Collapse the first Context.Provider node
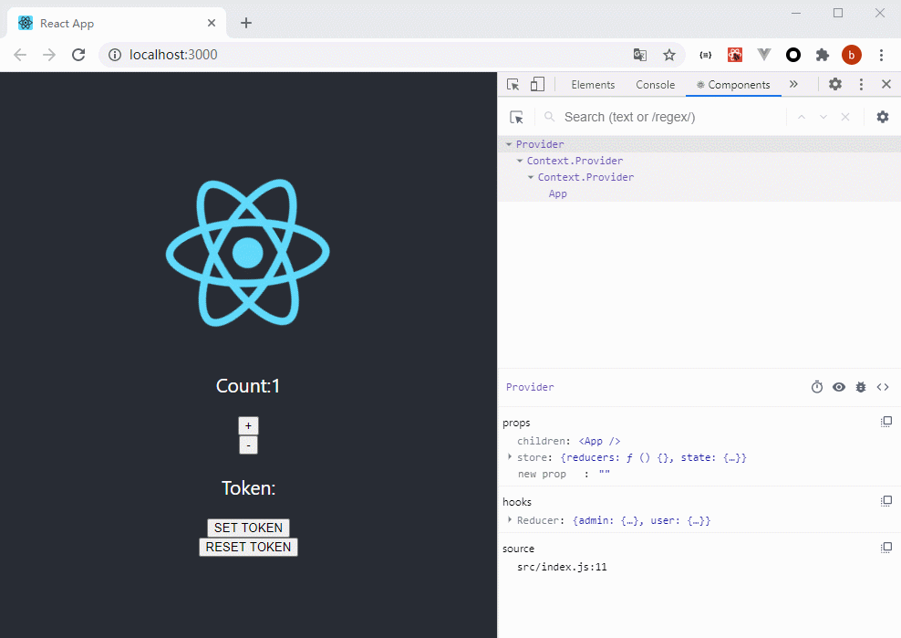The width and height of the screenshot is (901, 638). (x=520, y=161)
